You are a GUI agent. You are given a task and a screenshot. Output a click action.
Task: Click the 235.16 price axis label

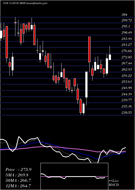coord(127,106)
